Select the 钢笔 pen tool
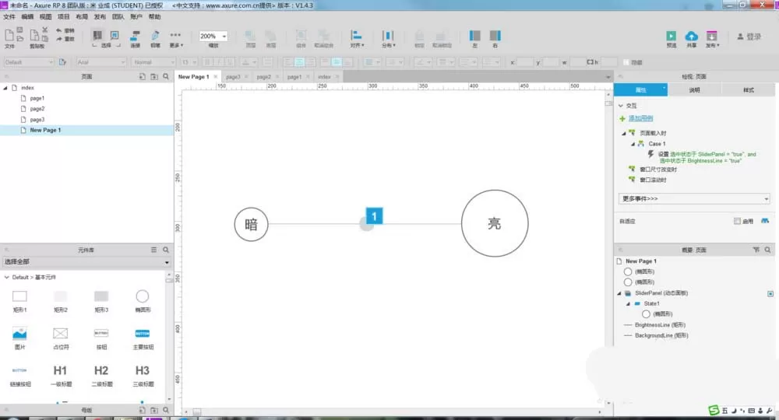 (155, 38)
